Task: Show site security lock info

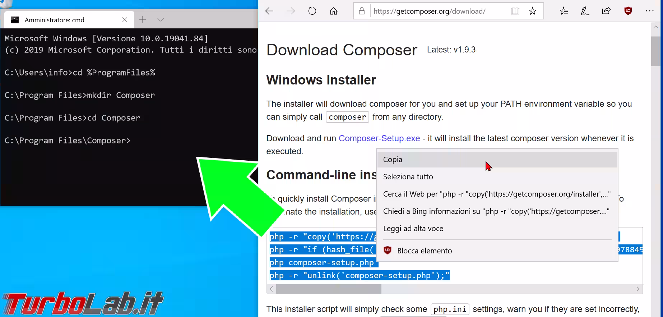Action: point(362,11)
